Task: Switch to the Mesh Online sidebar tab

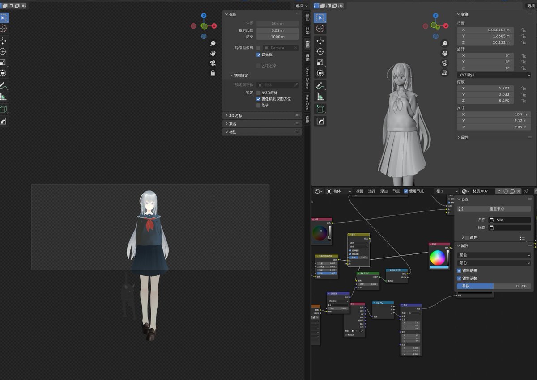Action: click(x=307, y=77)
